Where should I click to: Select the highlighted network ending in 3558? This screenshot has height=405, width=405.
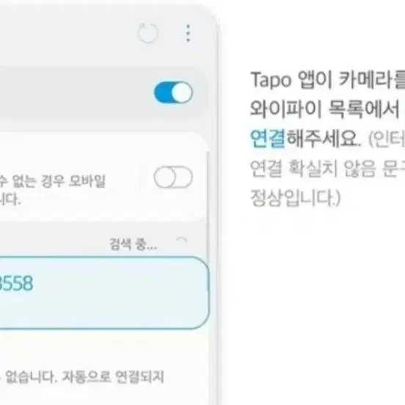tap(104, 293)
